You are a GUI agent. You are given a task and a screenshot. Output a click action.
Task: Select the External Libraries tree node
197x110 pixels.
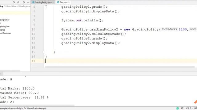pyautogui.click(x=2, y=30)
